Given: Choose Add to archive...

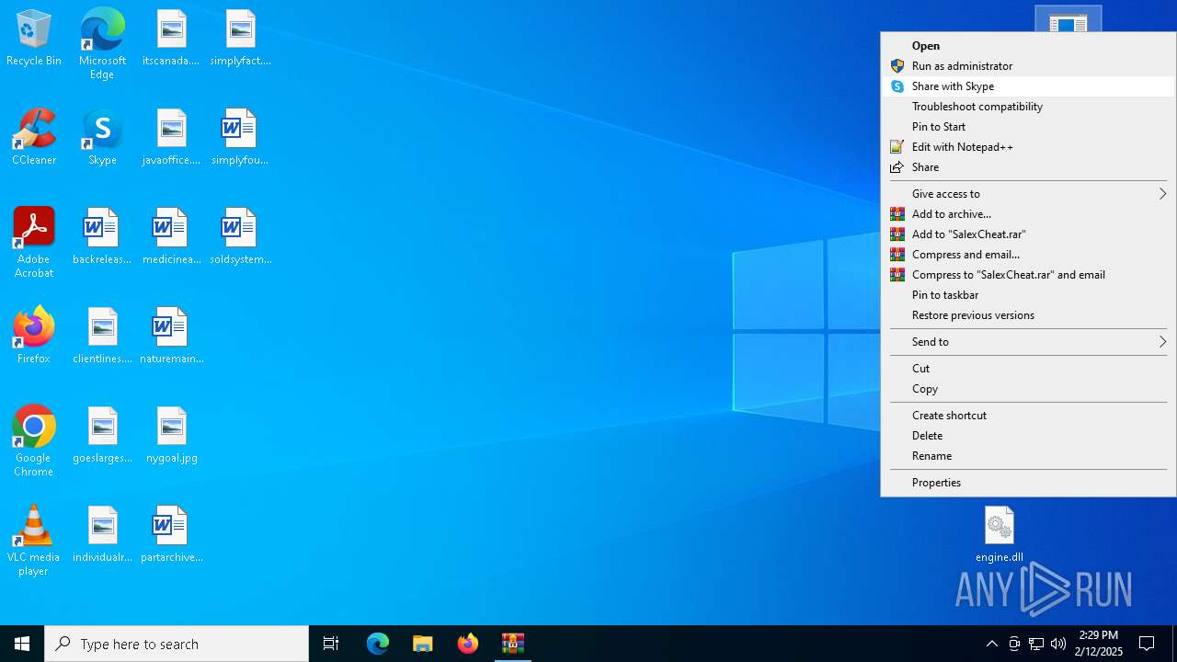Looking at the screenshot, I should point(1028,214).
